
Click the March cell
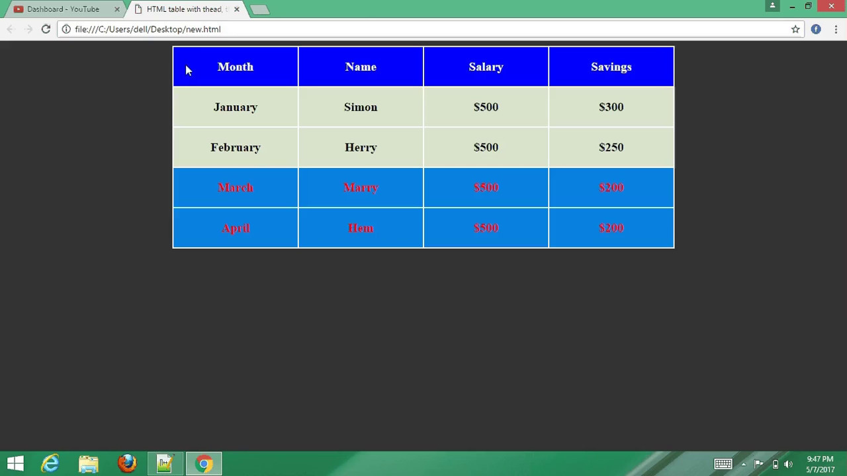pyautogui.click(x=236, y=188)
